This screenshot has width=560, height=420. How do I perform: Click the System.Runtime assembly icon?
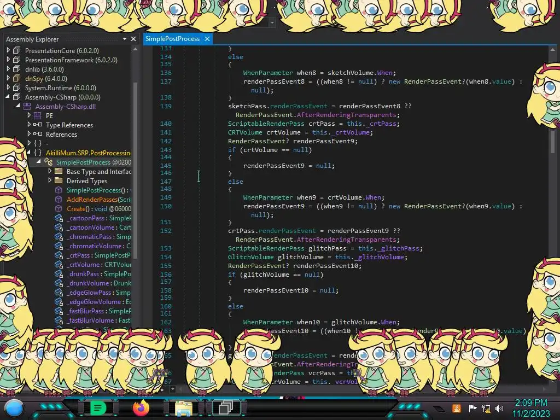pos(17,87)
